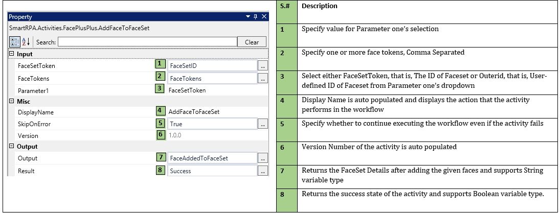Open the ellipsis editor for FaceTokens

click(x=262, y=79)
